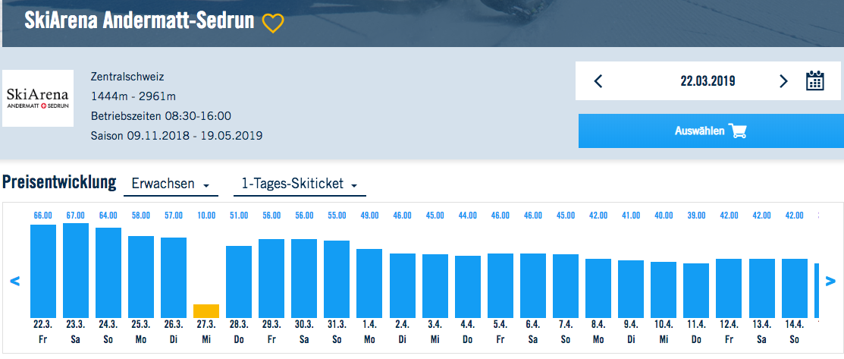
Task: Pick the 39.00 bar on Thursday 11.4.
Action: (x=696, y=290)
